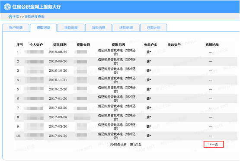240x161 pixels.
Task: Click the withdrawal reason in row 1
Action: (x=117, y=52)
